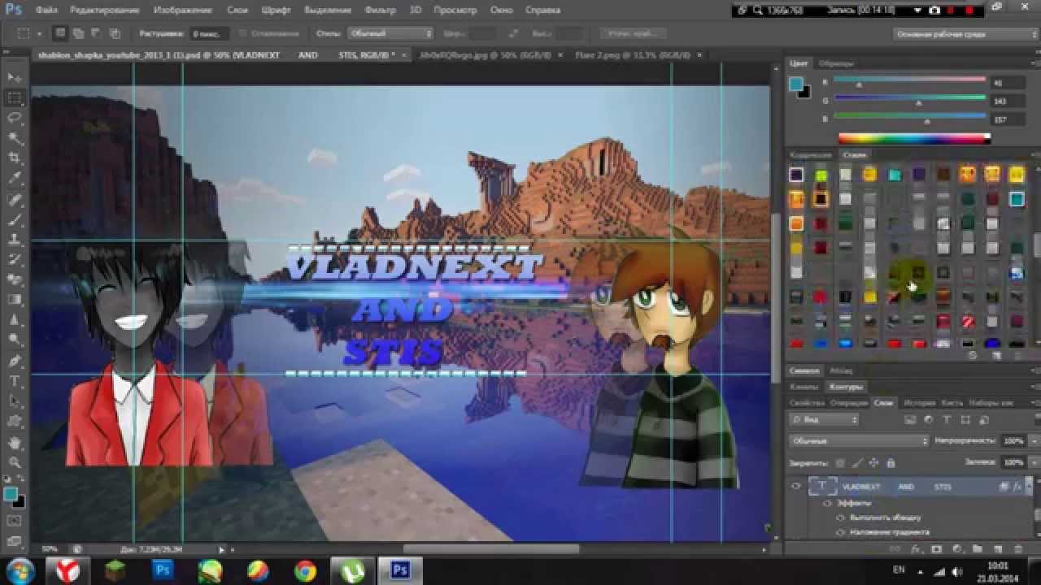Click the Уточн. край button

click(x=633, y=34)
